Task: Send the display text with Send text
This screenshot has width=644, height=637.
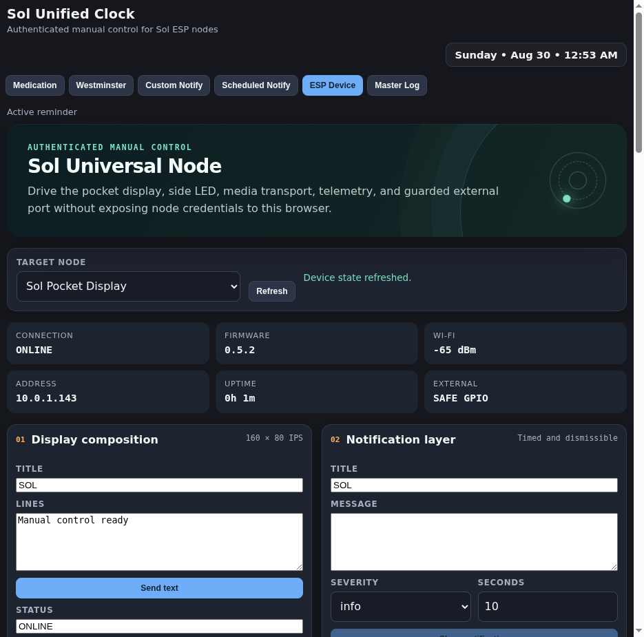Action: pyautogui.click(x=159, y=588)
